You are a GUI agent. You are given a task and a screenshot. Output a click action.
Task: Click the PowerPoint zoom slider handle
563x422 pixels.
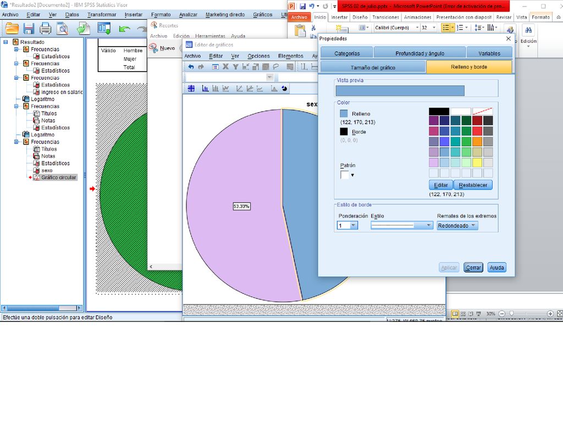point(512,314)
